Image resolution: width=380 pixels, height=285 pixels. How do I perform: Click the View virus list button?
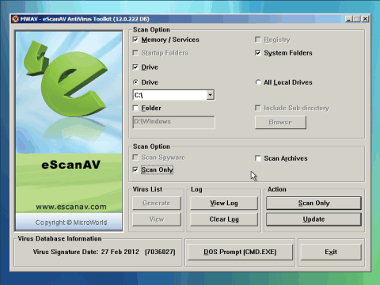coord(157,219)
